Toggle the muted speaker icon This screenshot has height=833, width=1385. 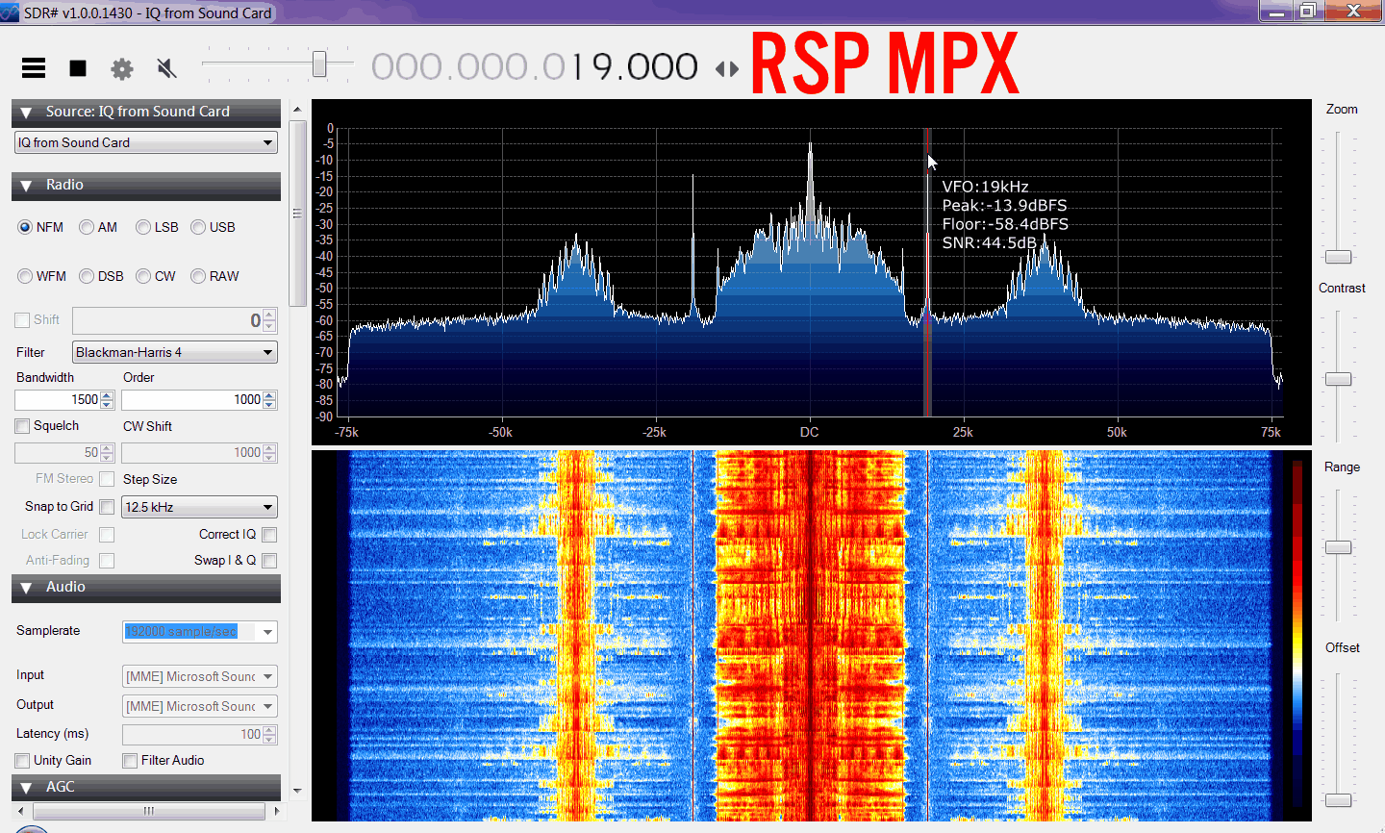[x=166, y=68]
